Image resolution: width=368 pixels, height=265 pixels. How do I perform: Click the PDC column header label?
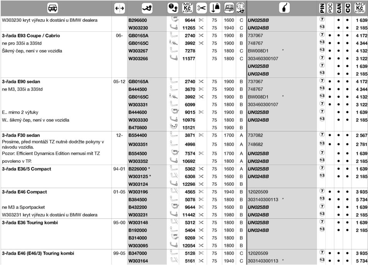tap(330, 8)
